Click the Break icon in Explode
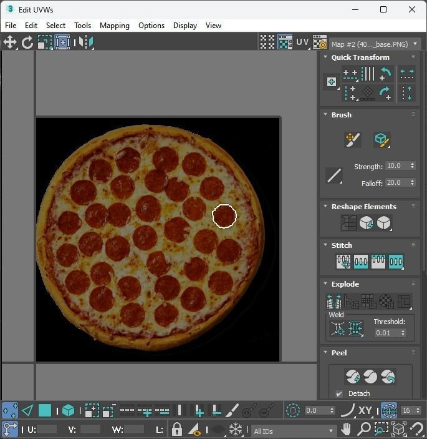427x439 pixels. [334, 301]
